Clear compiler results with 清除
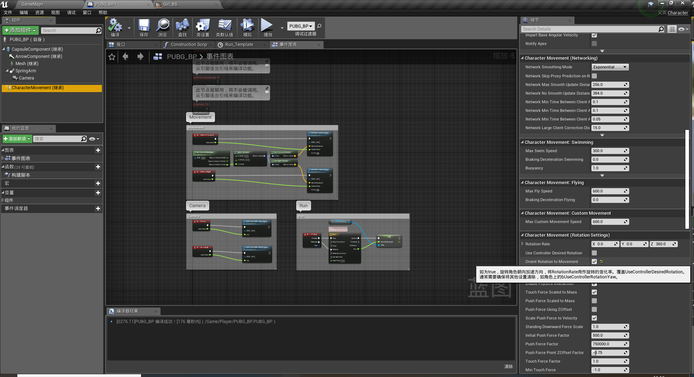This screenshot has height=377, width=694. (509, 366)
